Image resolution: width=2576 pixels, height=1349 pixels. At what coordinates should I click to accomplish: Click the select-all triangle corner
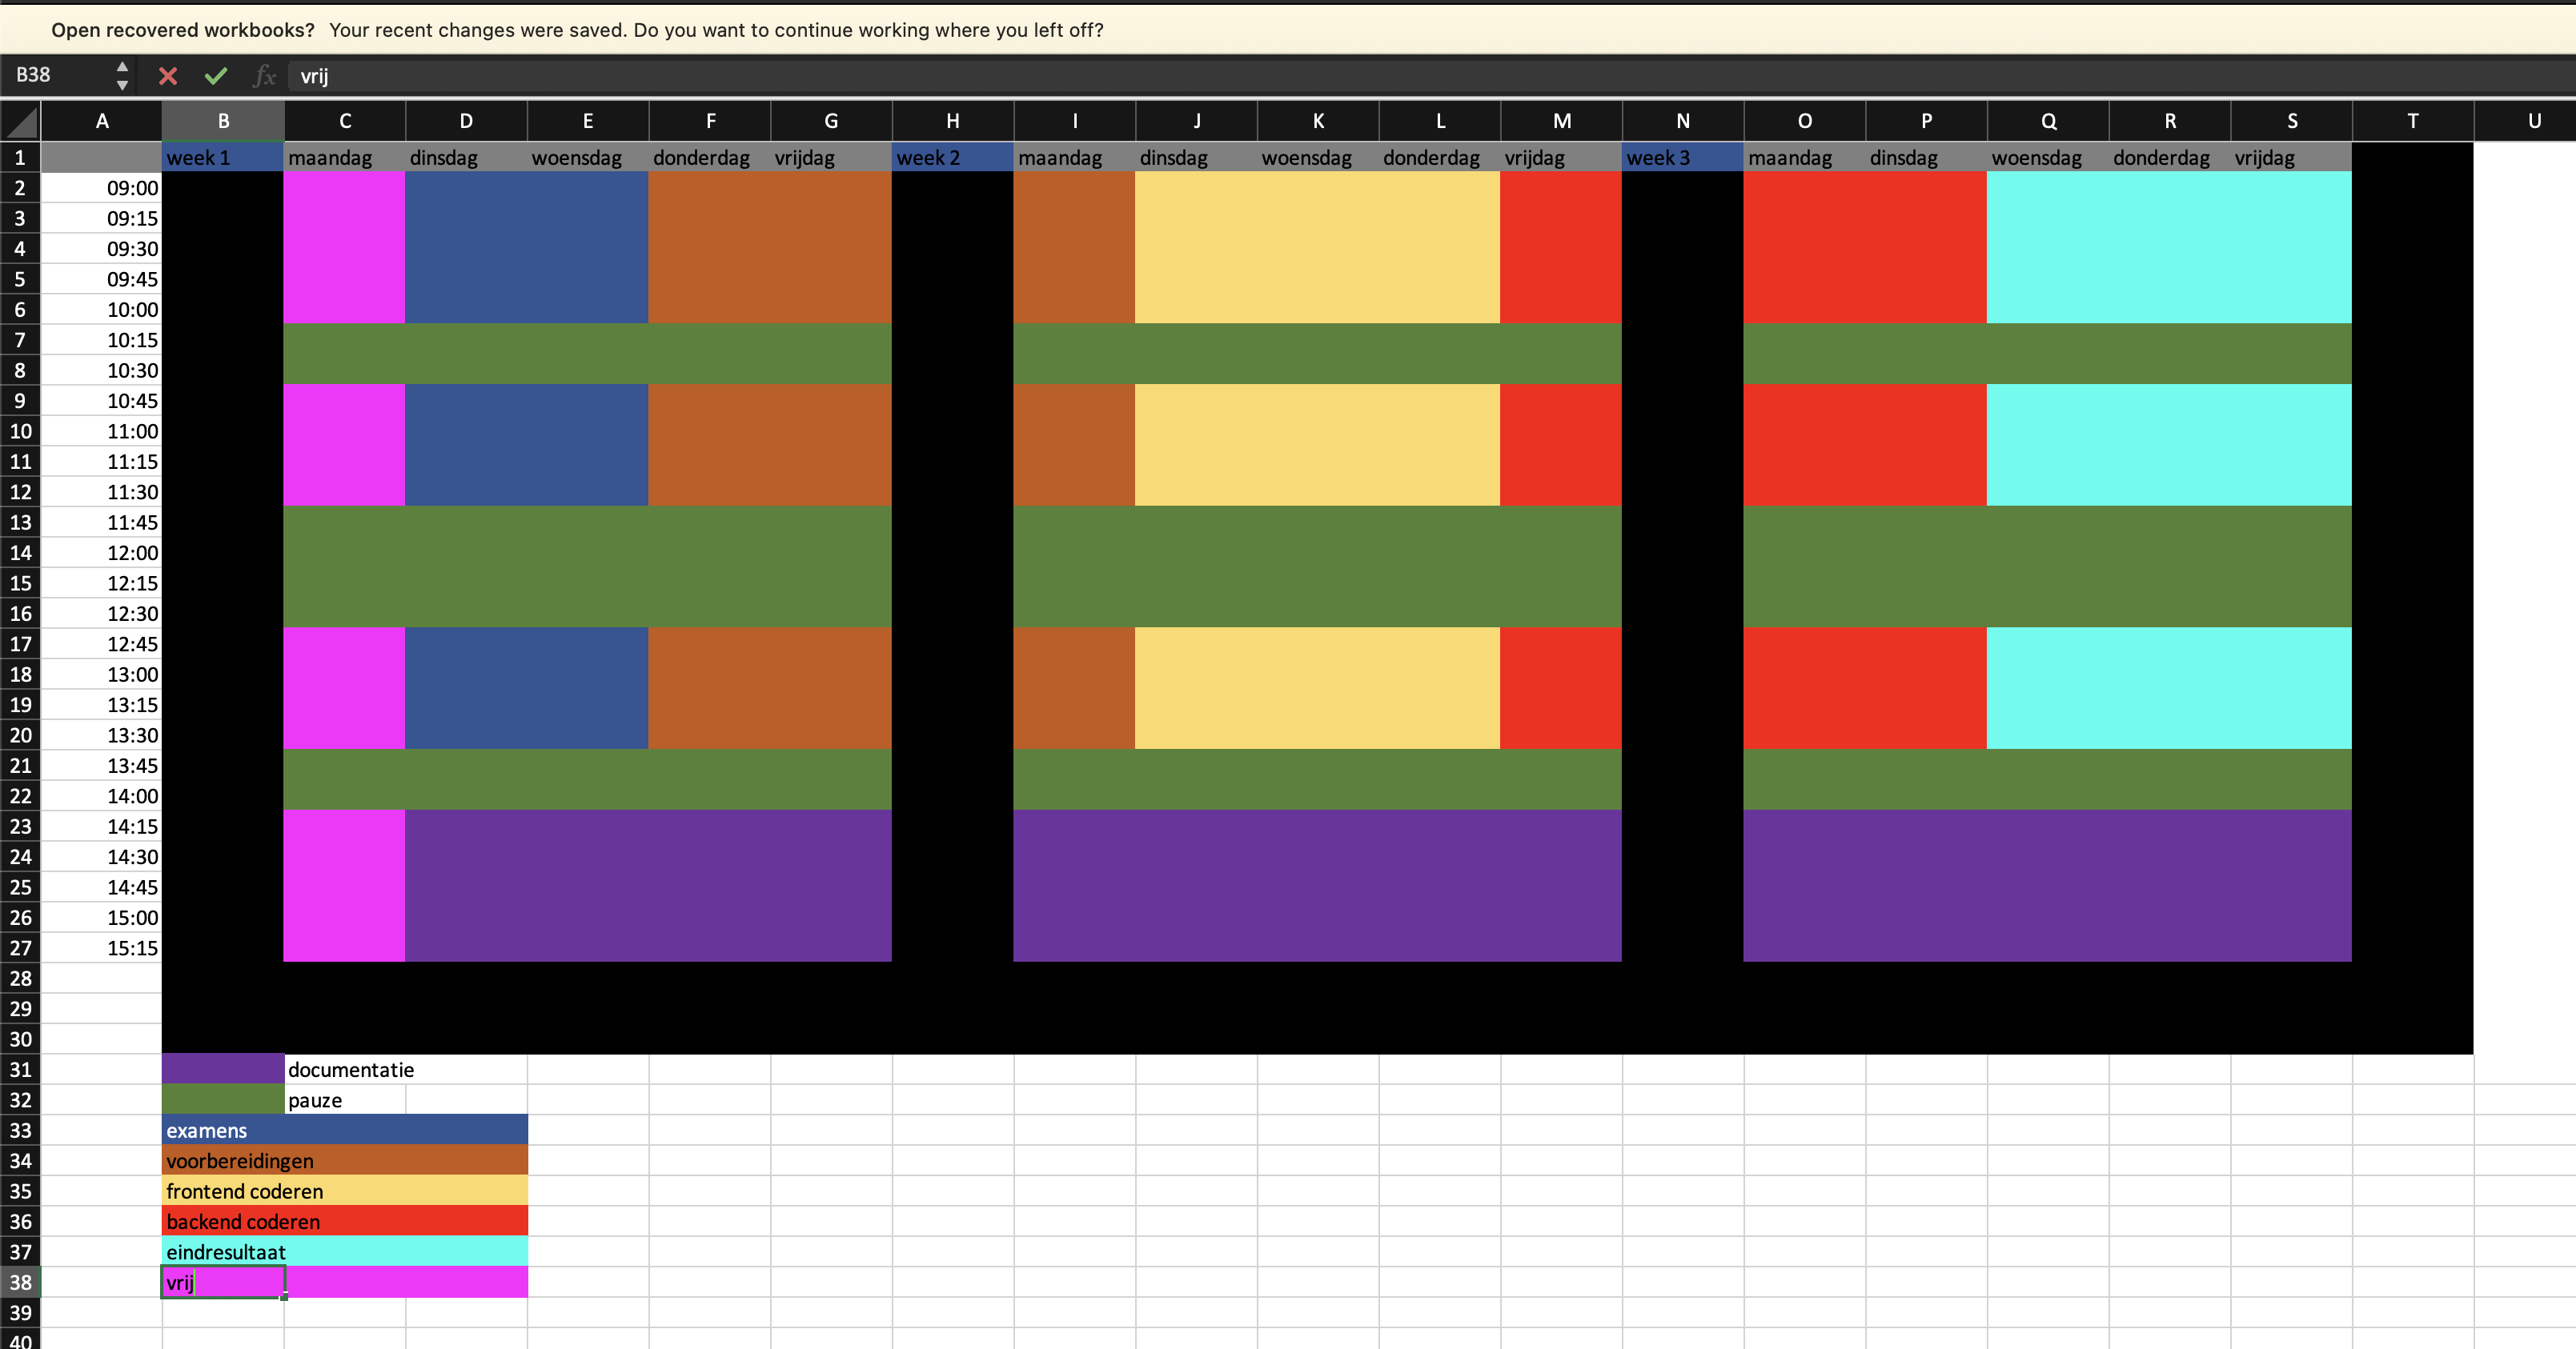point(21,122)
